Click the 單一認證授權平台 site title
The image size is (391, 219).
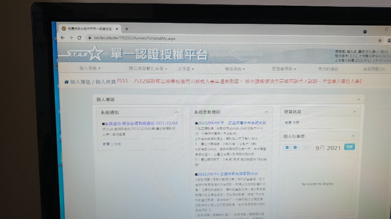tap(159, 55)
